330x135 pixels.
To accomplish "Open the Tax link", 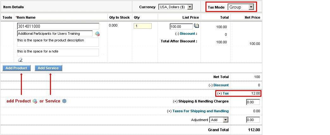I will [x=226, y=93].
